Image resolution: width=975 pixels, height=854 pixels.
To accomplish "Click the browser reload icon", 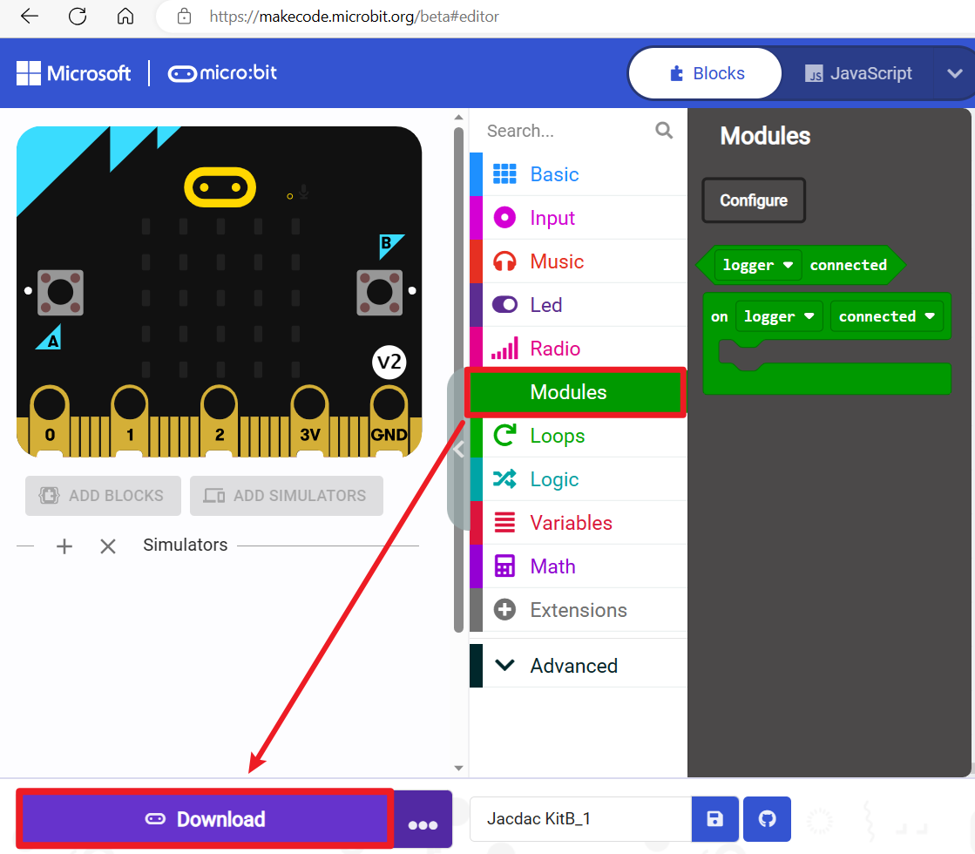I will (x=78, y=16).
